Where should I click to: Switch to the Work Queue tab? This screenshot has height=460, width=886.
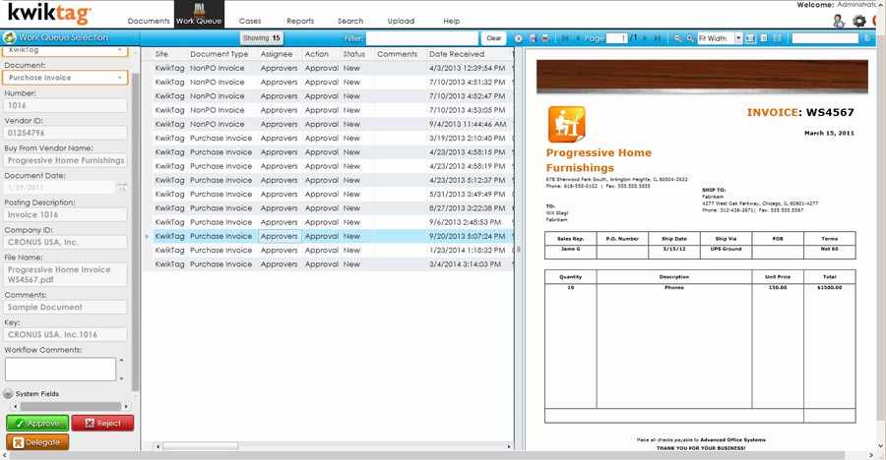(199, 14)
